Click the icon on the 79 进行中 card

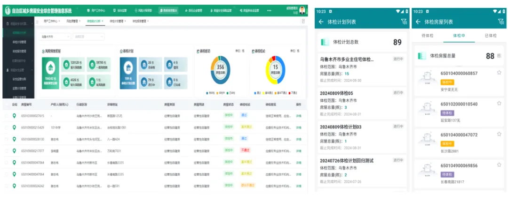click(144, 82)
